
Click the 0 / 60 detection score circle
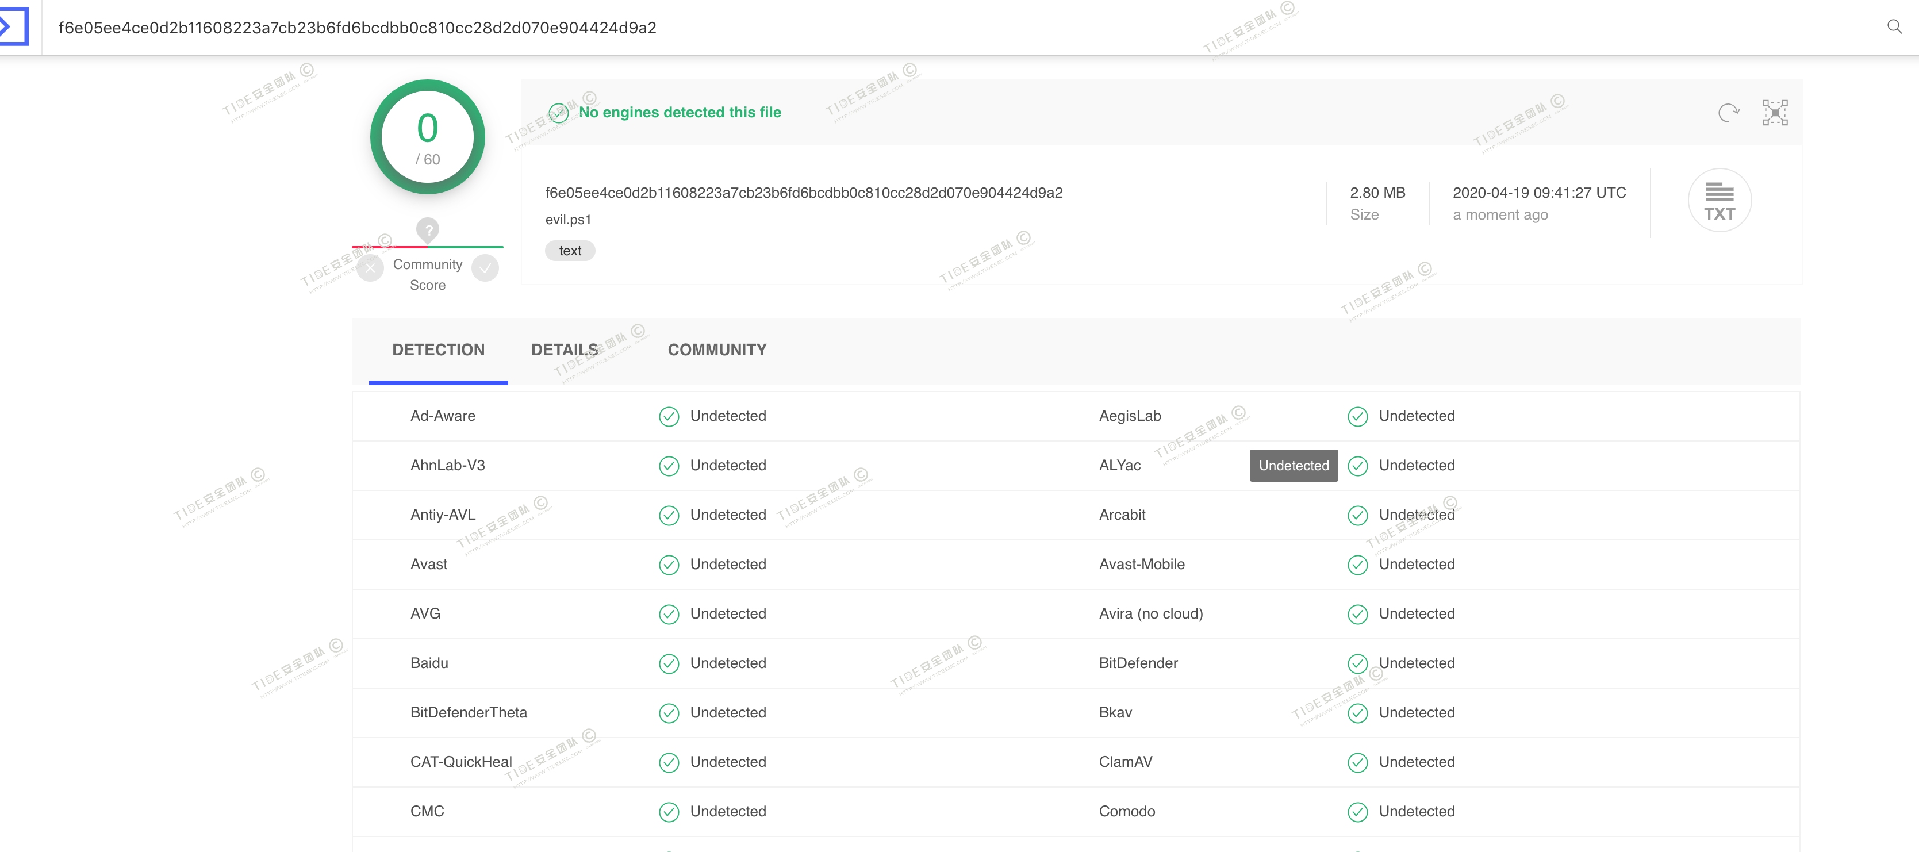coord(428,137)
